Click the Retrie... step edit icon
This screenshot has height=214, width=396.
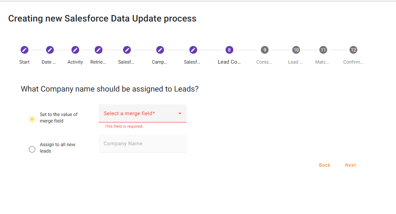coord(98,50)
